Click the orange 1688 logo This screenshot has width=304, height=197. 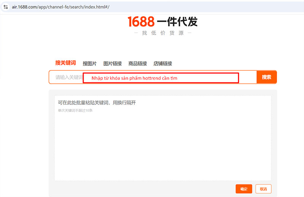pos(141,22)
